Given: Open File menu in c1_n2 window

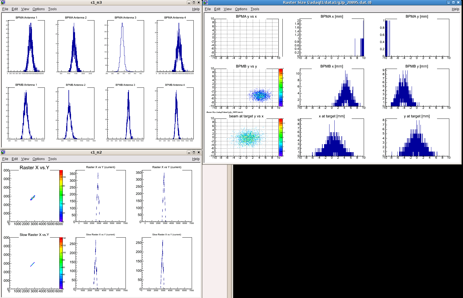Looking at the screenshot, I should (x=5, y=159).
